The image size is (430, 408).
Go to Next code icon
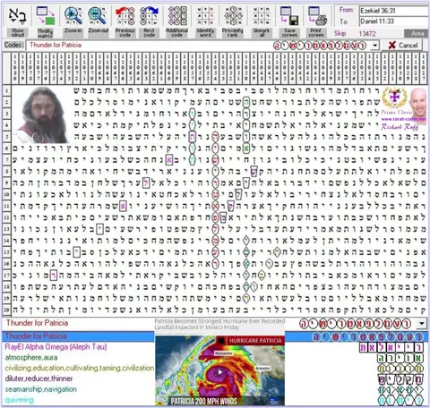[149, 16]
